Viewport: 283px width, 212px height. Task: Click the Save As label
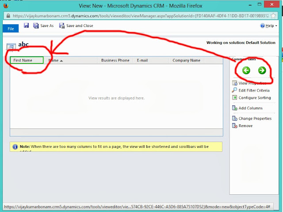coord(47,26)
